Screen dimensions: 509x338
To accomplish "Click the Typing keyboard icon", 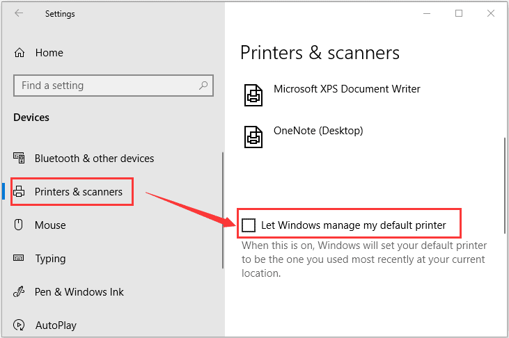I will (19, 258).
